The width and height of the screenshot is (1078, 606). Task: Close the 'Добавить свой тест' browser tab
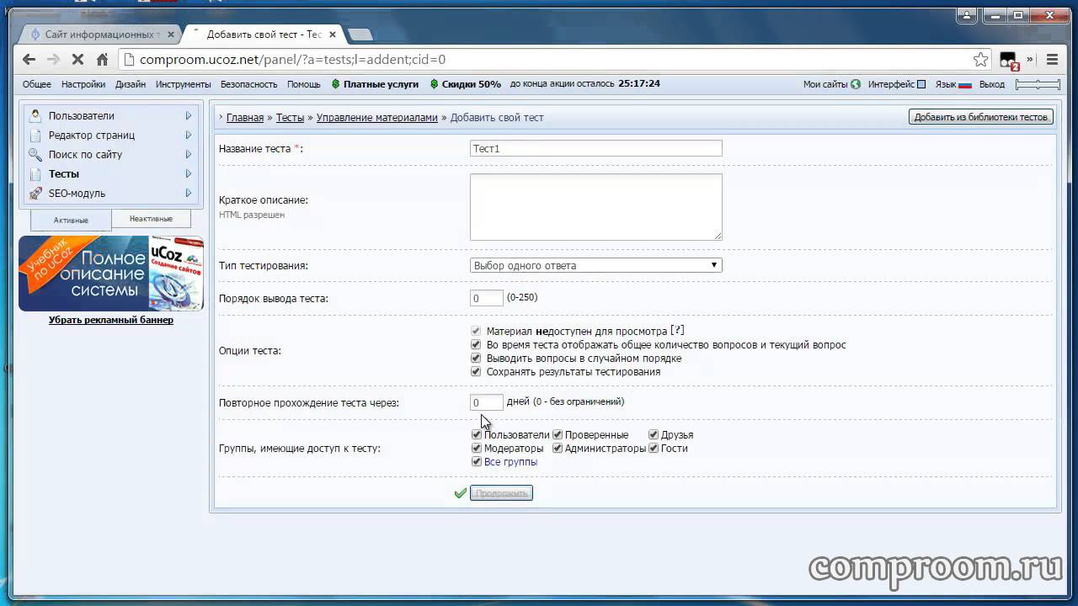(333, 35)
